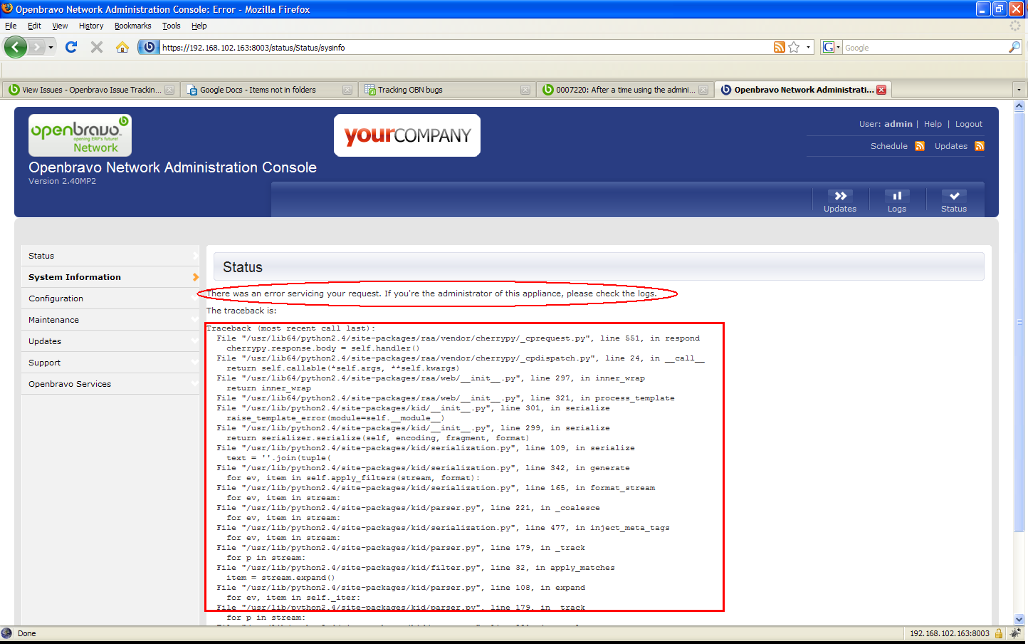
Task: Switch to Tracking OBN bugs tab
Action: click(x=447, y=90)
